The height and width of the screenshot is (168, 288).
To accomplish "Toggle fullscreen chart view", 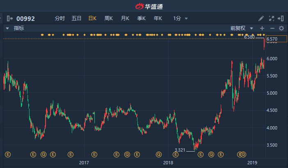I will click(271, 18).
